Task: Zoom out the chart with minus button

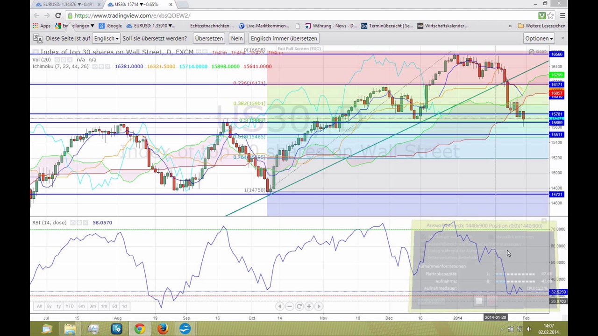Action: [x=289, y=306]
